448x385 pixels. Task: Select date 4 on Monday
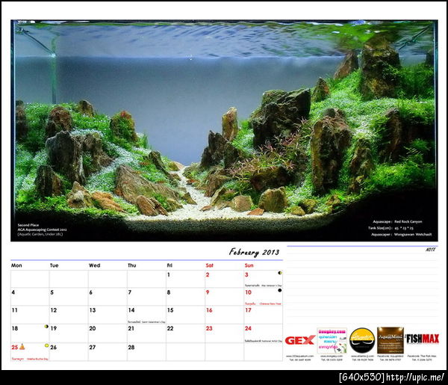click(13, 292)
